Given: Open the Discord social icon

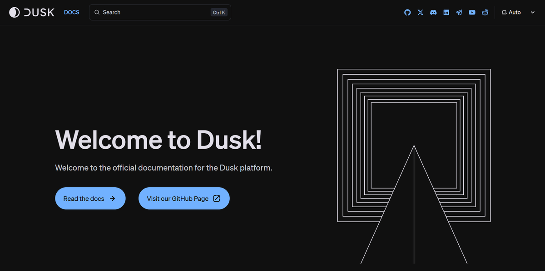Looking at the screenshot, I should [433, 12].
